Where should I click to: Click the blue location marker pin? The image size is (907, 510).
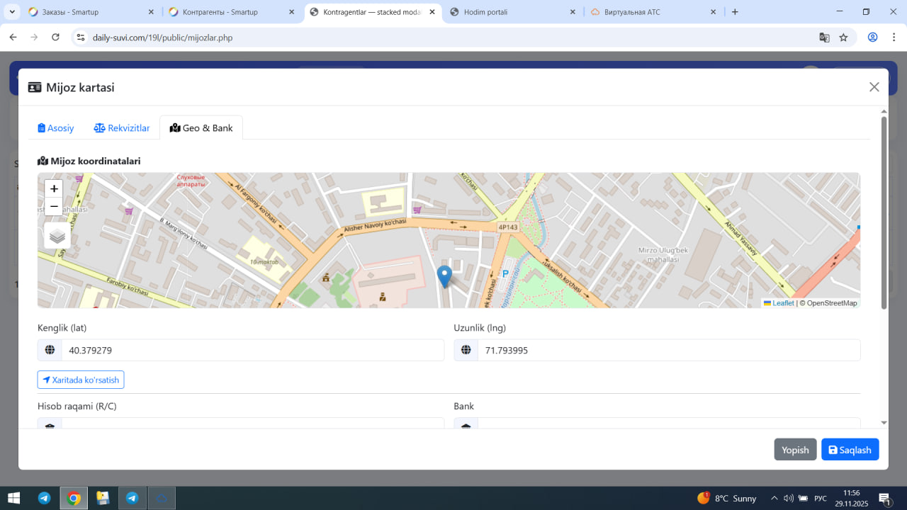point(444,276)
